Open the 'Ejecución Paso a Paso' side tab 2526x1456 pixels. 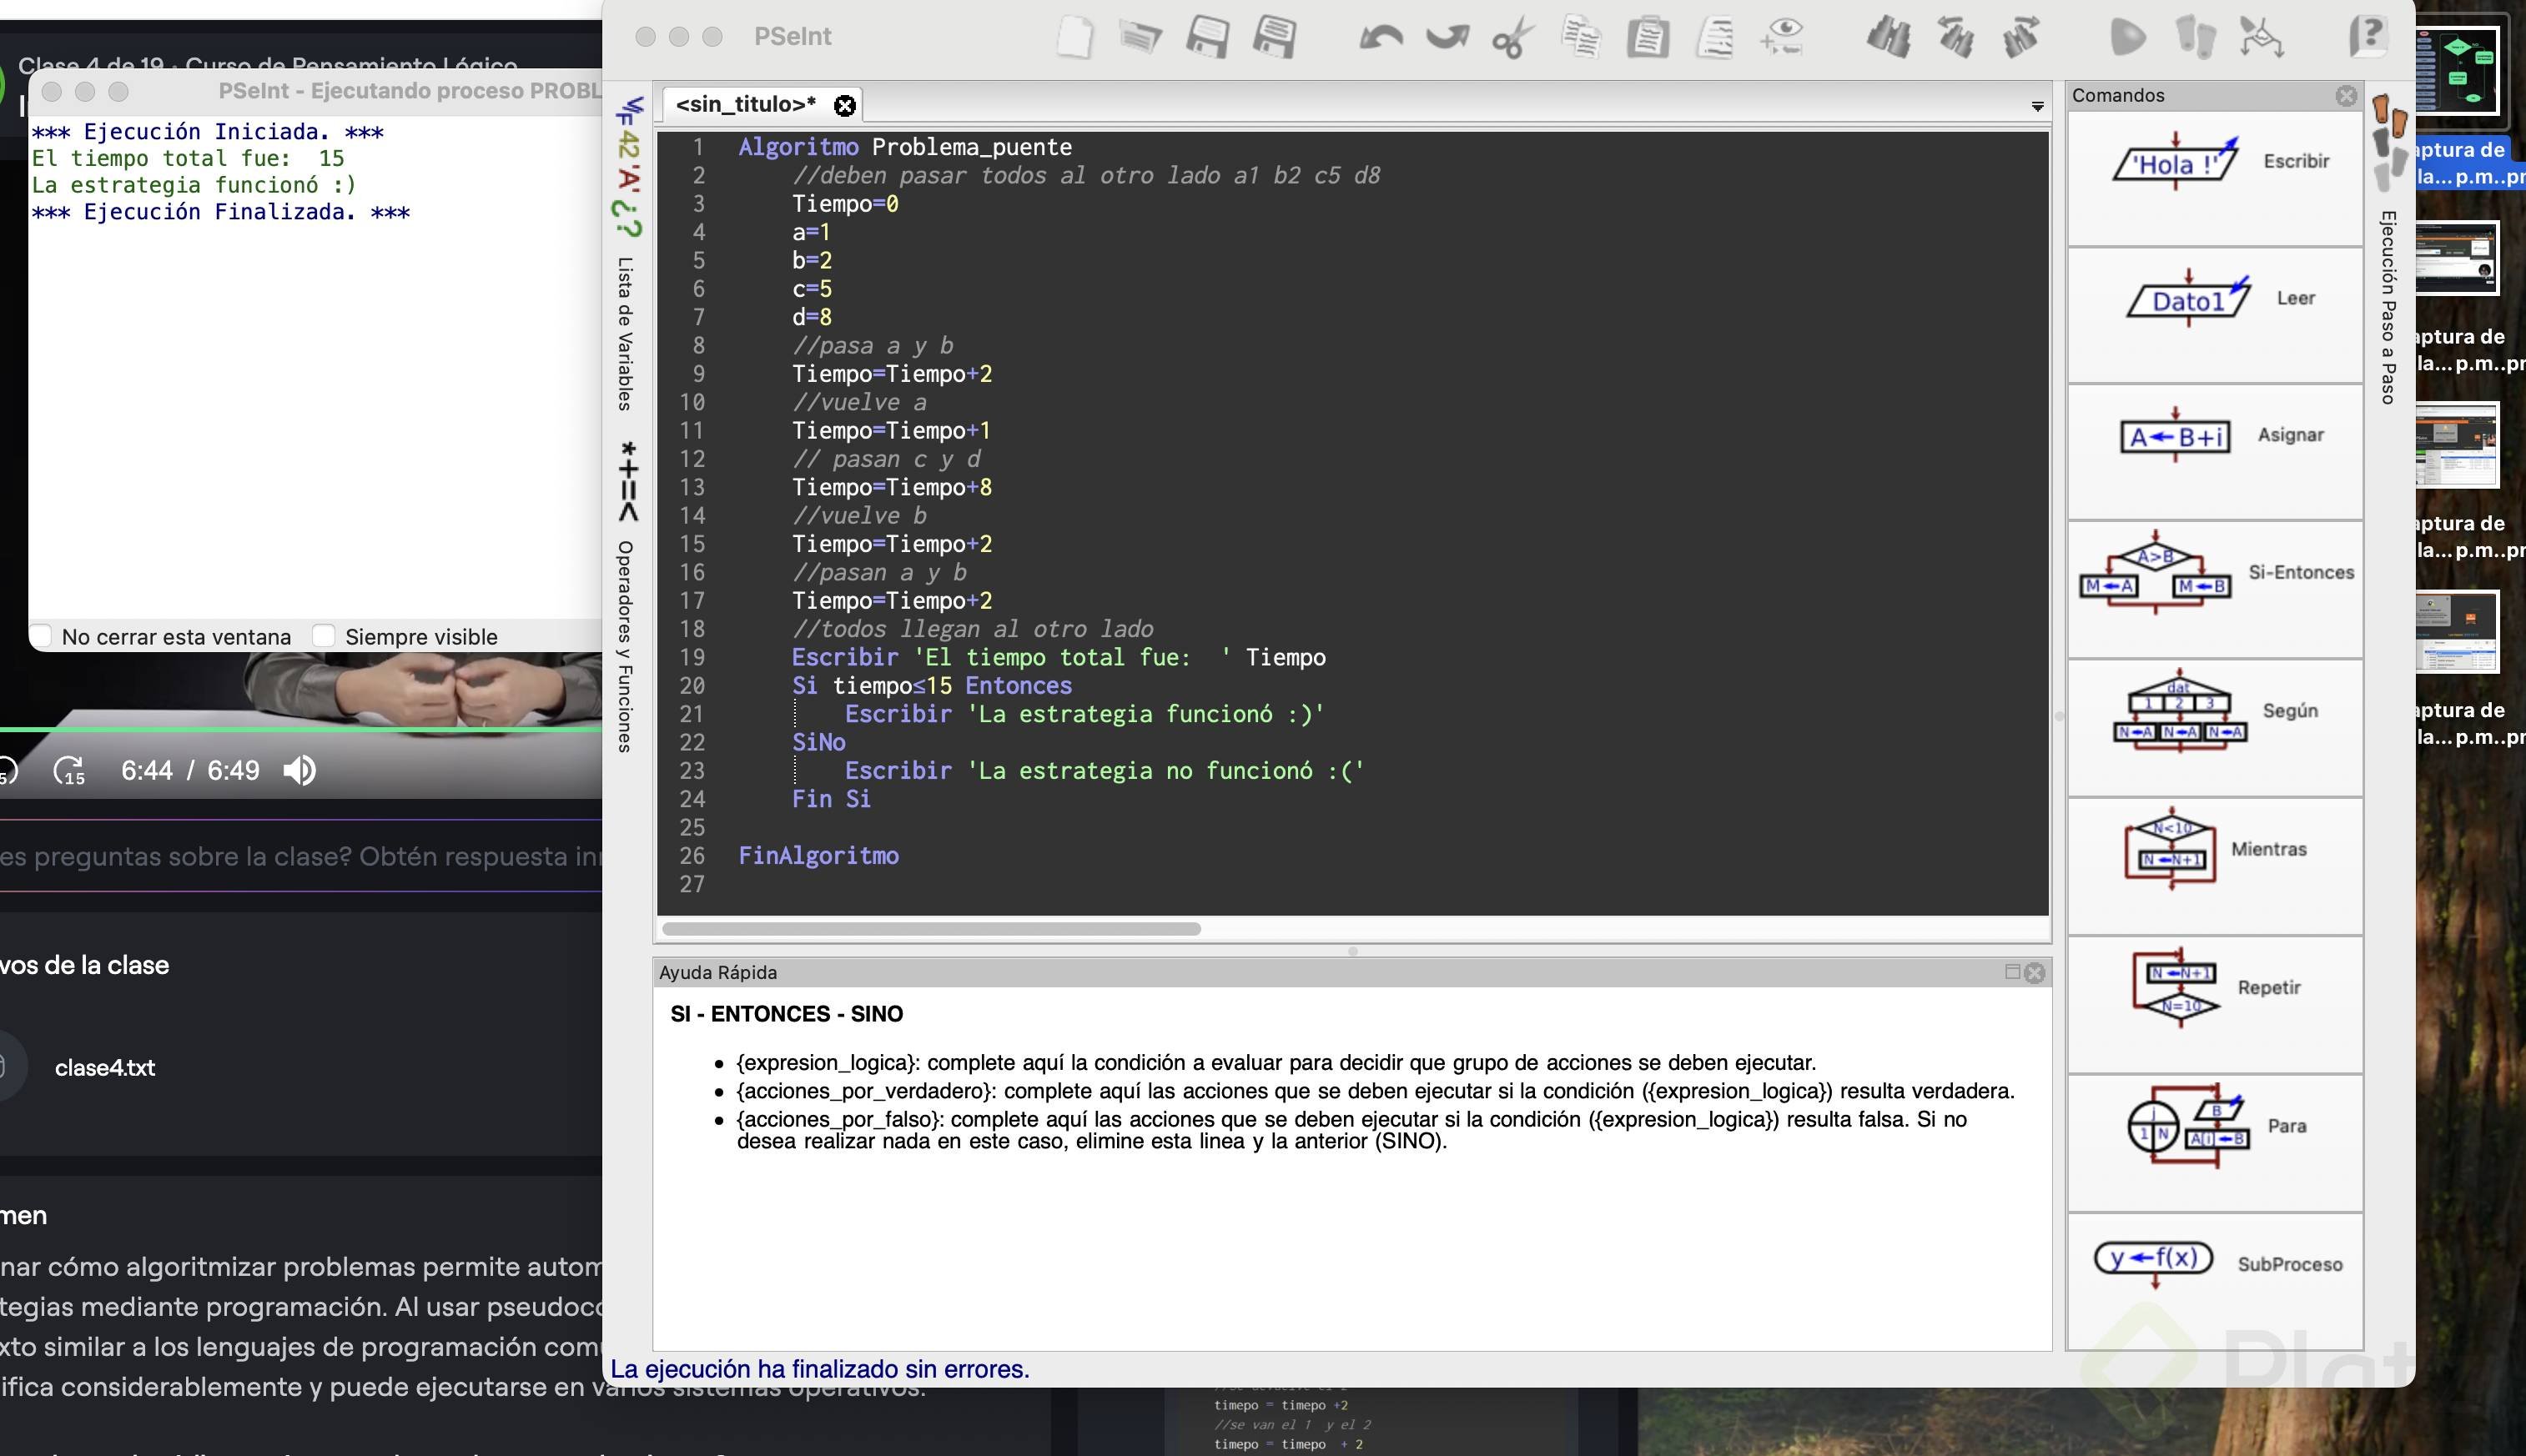pos(2388,307)
